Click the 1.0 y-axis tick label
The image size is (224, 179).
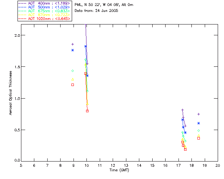coord(17,99)
